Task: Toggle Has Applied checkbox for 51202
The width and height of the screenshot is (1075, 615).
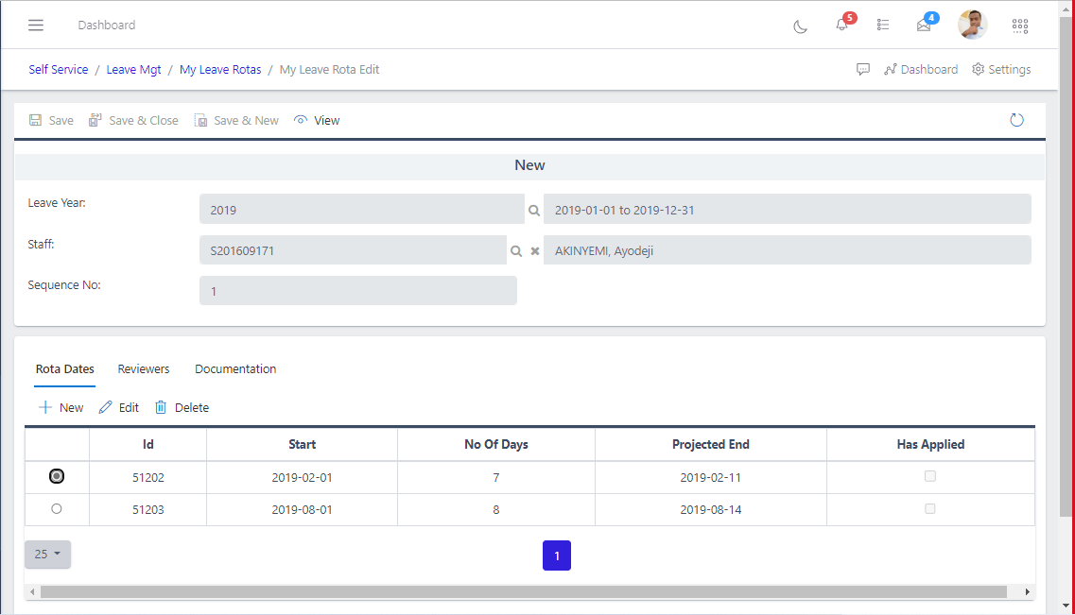Action: [930, 477]
